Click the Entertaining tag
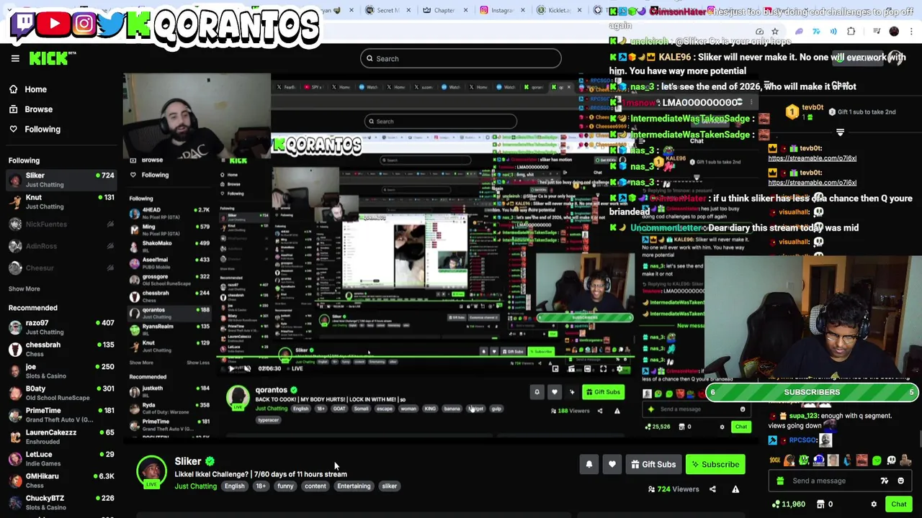 [354, 486]
